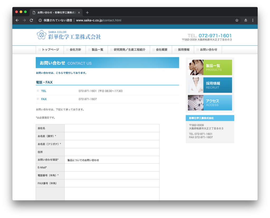
Task: Focus the お名前（漢字） input field
Action: 112,136
